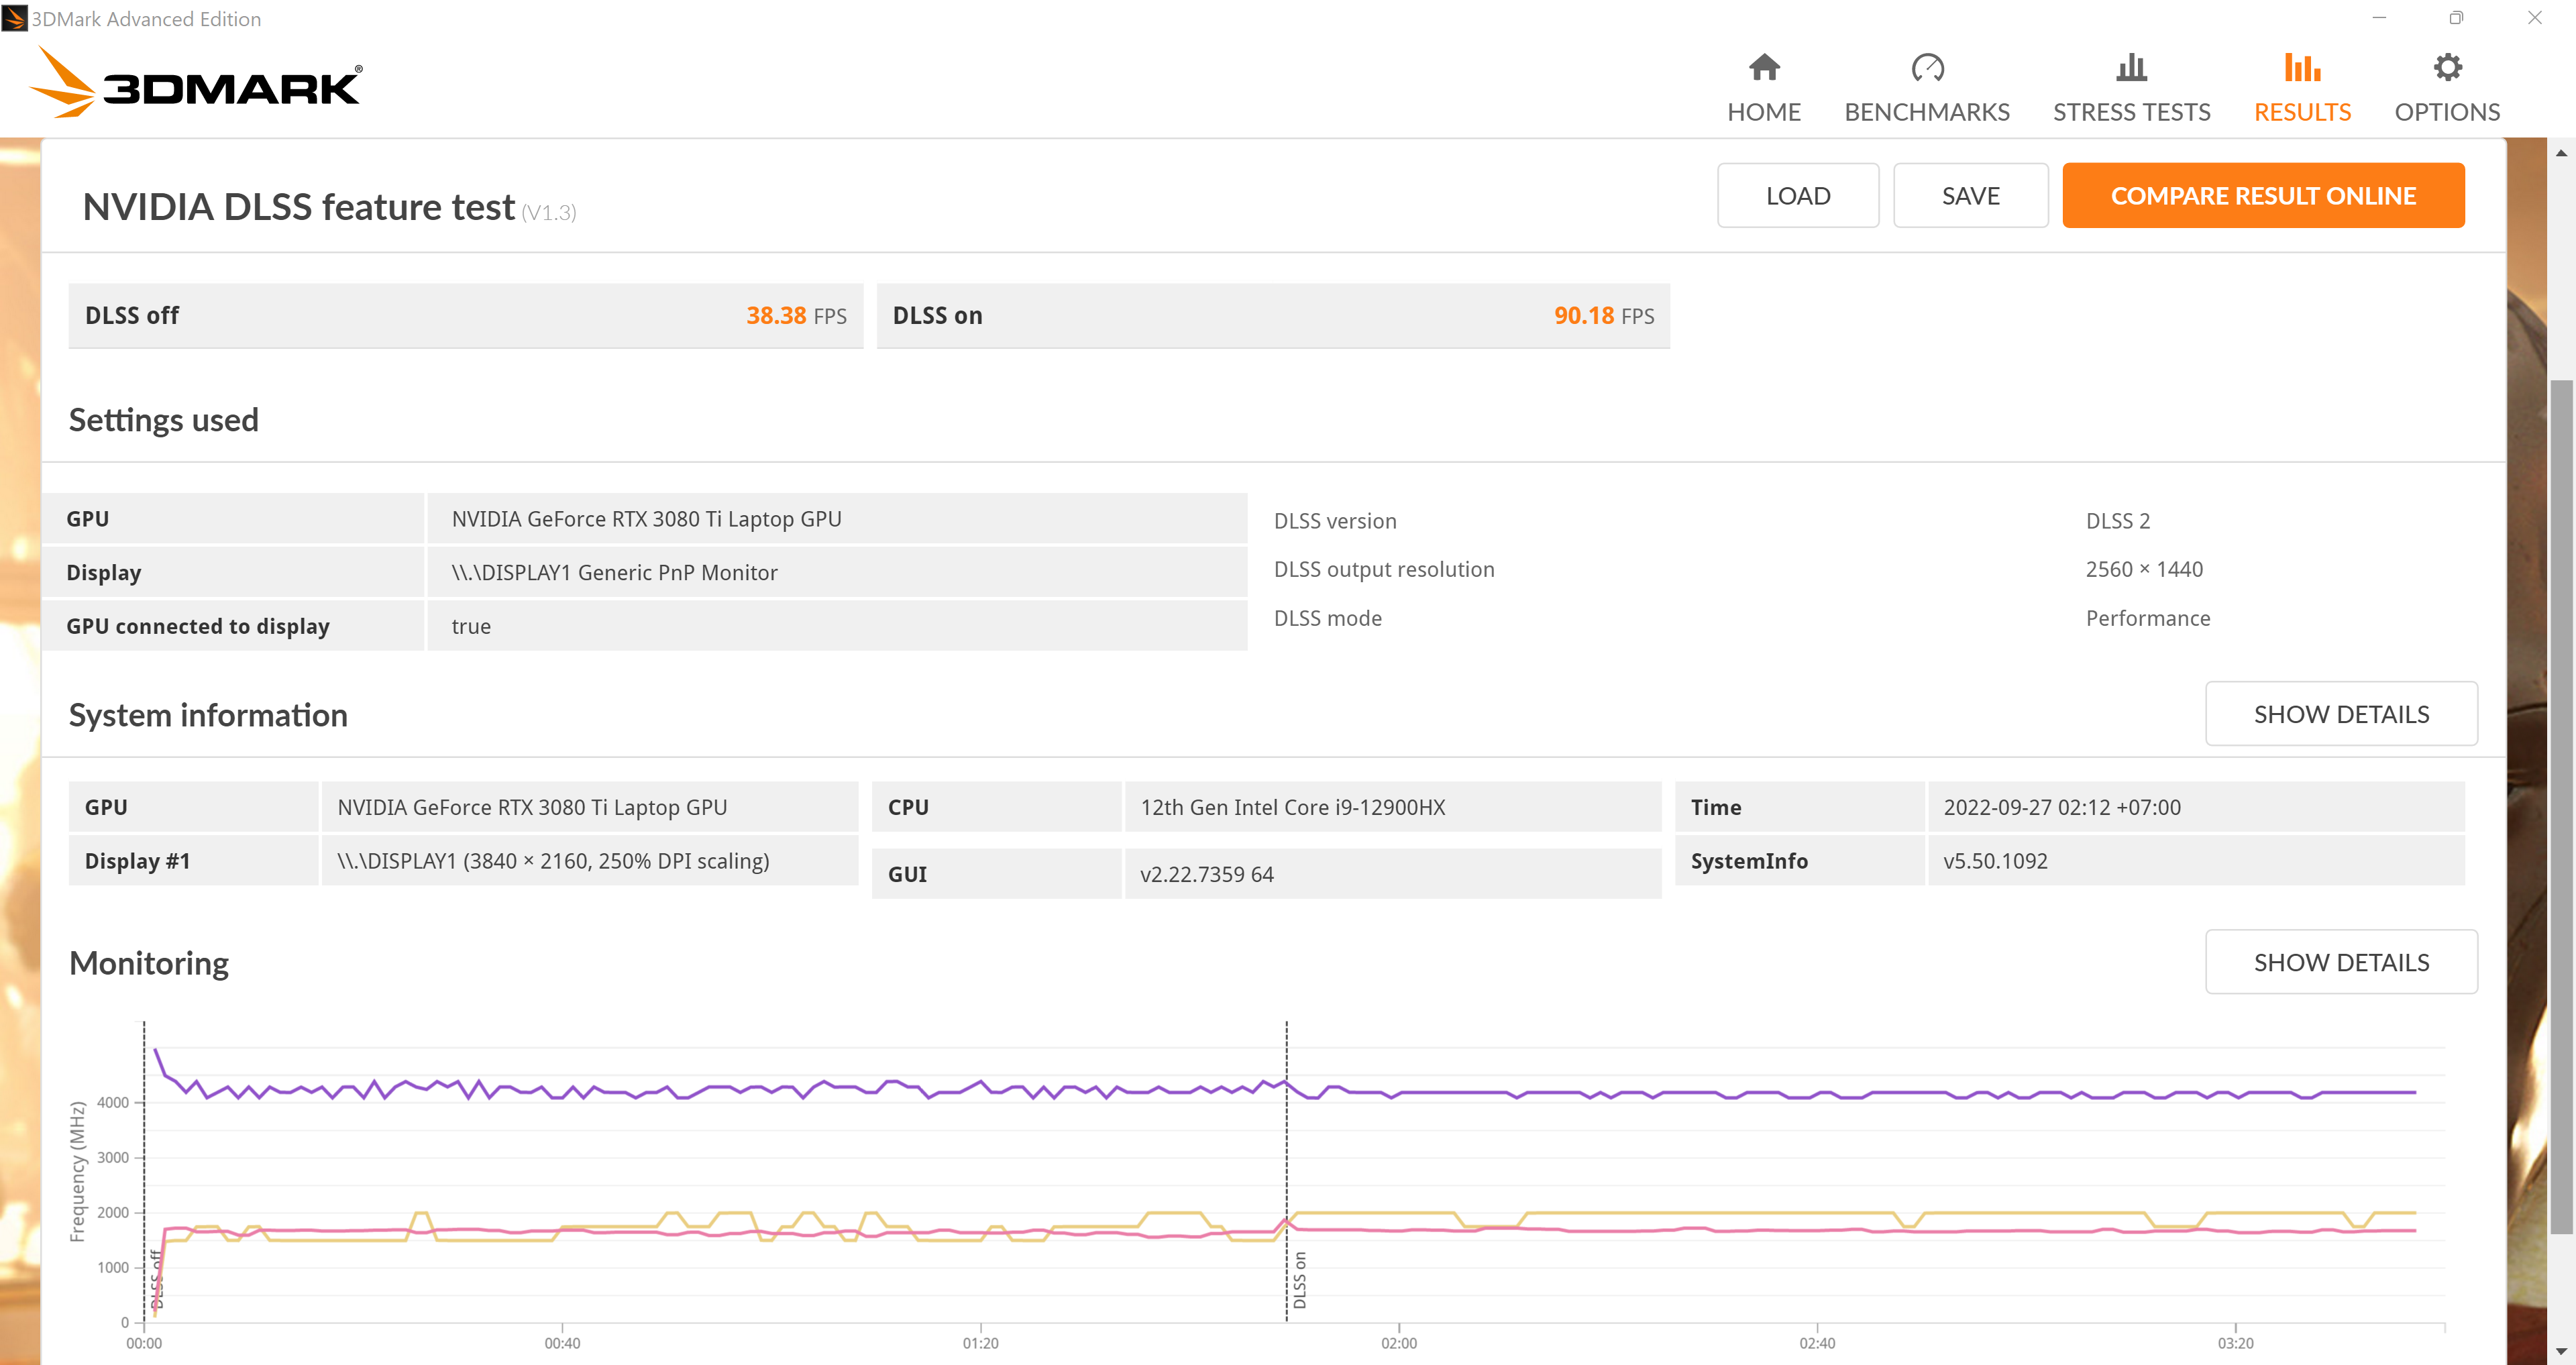This screenshot has height=1365, width=2576.
Task: Click the NVIDIA DLSS feature test title
Action: [x=299, y=207]
